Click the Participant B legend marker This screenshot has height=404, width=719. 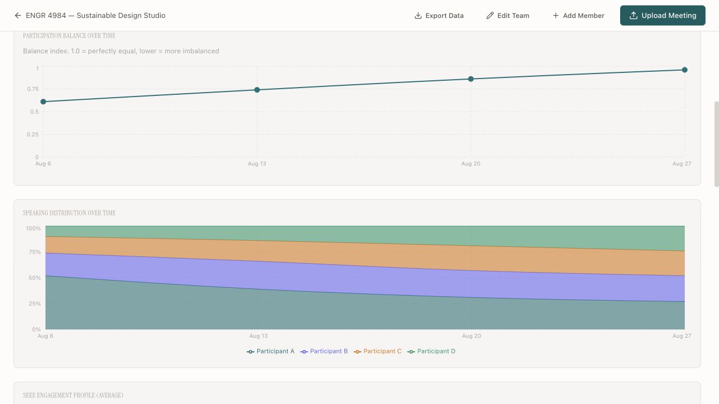[x=304, y=352]
